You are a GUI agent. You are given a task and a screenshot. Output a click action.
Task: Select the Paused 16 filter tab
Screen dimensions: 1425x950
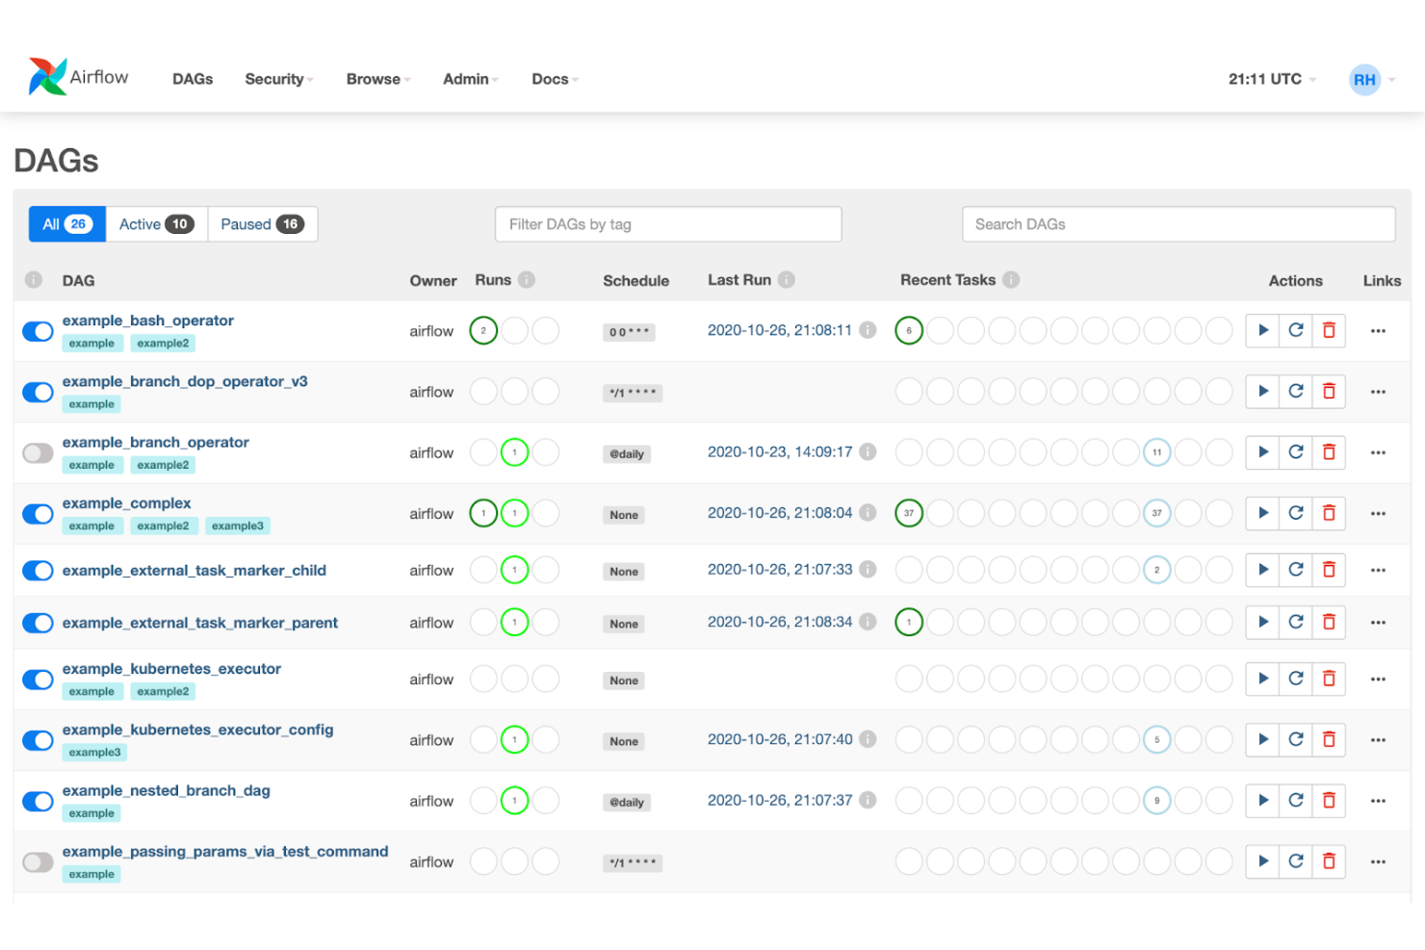point(263,224)
